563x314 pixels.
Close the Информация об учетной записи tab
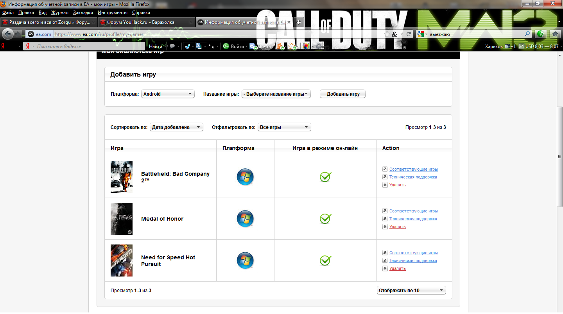(x=289, y=23)
